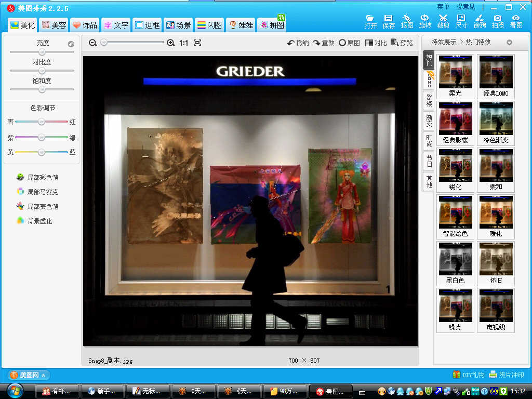Toggle 对比 comparison view
The width and height of the screenshot is (532, 399).
(376, 43)
